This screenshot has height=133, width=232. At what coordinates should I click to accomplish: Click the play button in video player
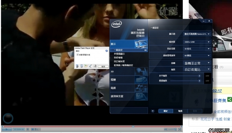pos(7,129)
